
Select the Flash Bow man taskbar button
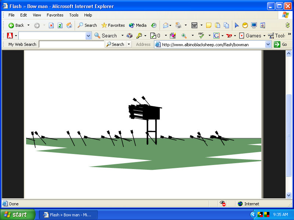pos(68,215)
